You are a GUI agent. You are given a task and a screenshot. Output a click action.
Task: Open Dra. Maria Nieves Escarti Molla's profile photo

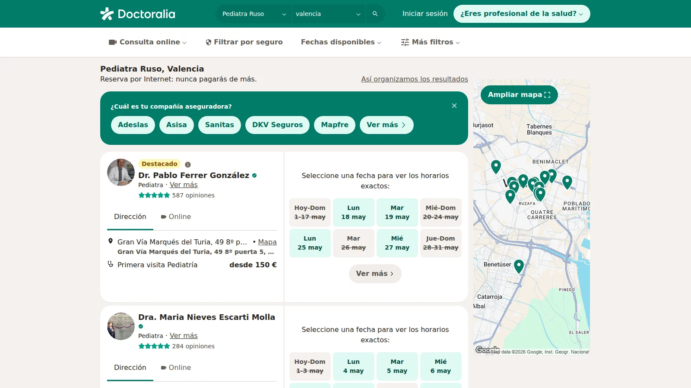point(121,326)
